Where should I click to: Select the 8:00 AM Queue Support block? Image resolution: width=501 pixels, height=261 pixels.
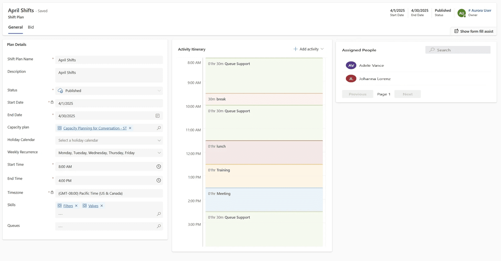[264, 75]
